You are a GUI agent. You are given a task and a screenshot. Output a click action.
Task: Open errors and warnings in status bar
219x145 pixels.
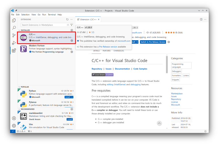pos(21,131)
